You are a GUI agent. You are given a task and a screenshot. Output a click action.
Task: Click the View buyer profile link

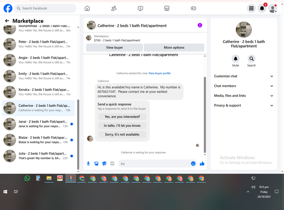[160, 73]
